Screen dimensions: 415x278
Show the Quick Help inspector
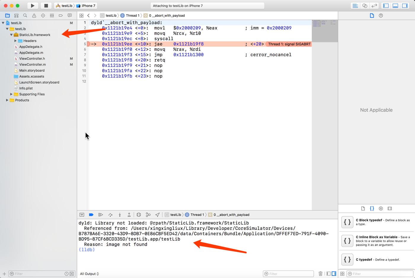click(x=381, y=15)
